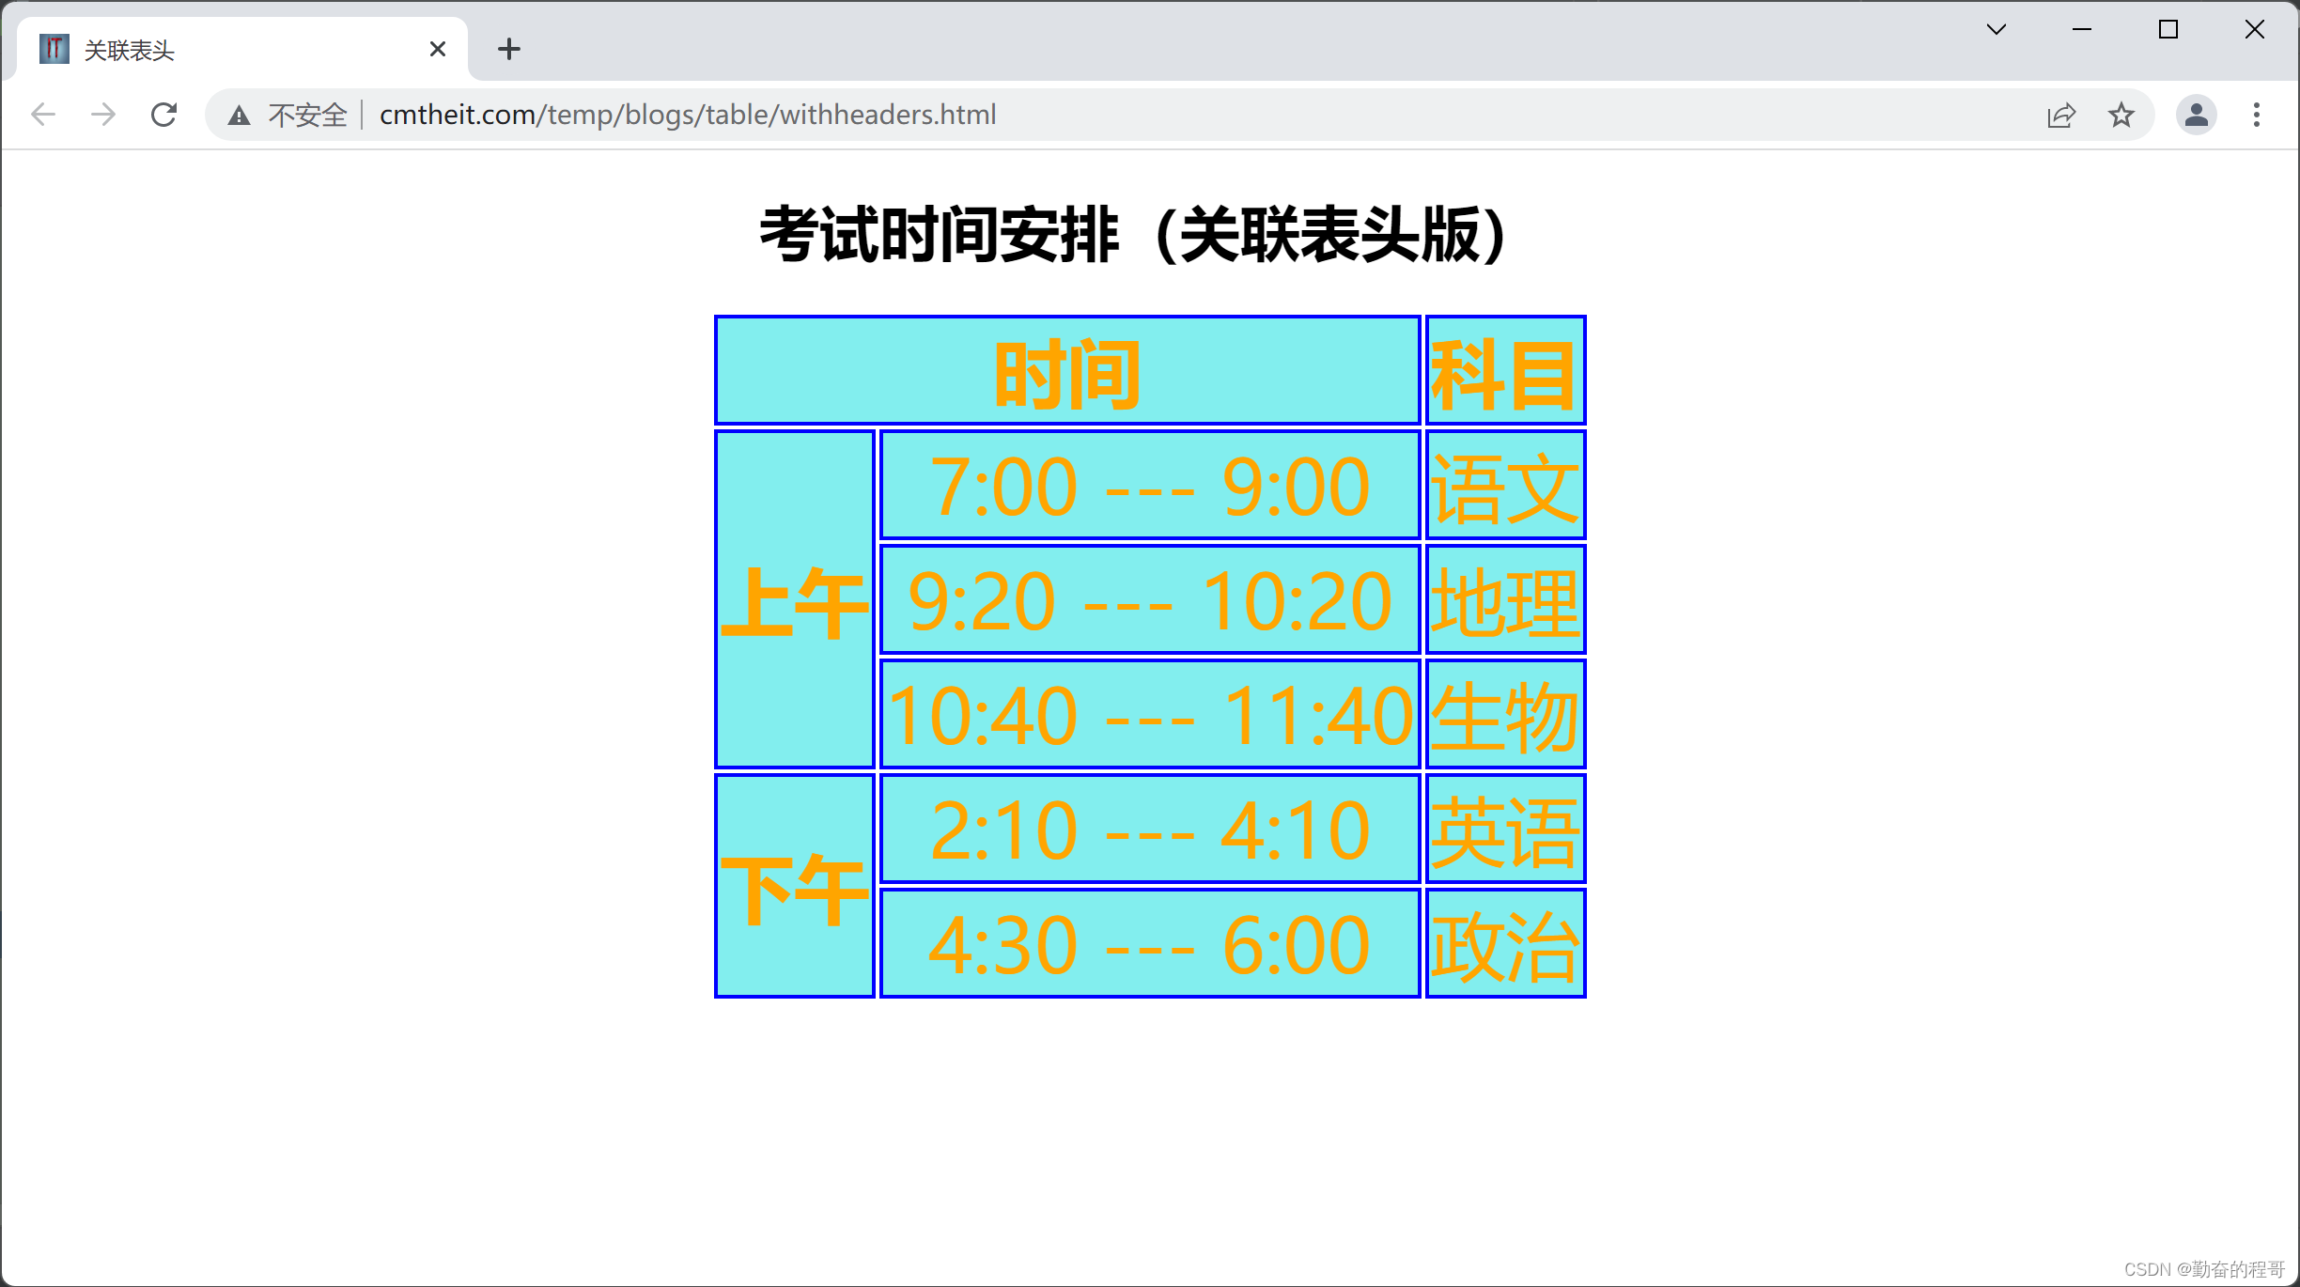The width and height of the screenshot is (2300, 1287).
Task: Select the 关联表头 browser tab
Action: 242,49
